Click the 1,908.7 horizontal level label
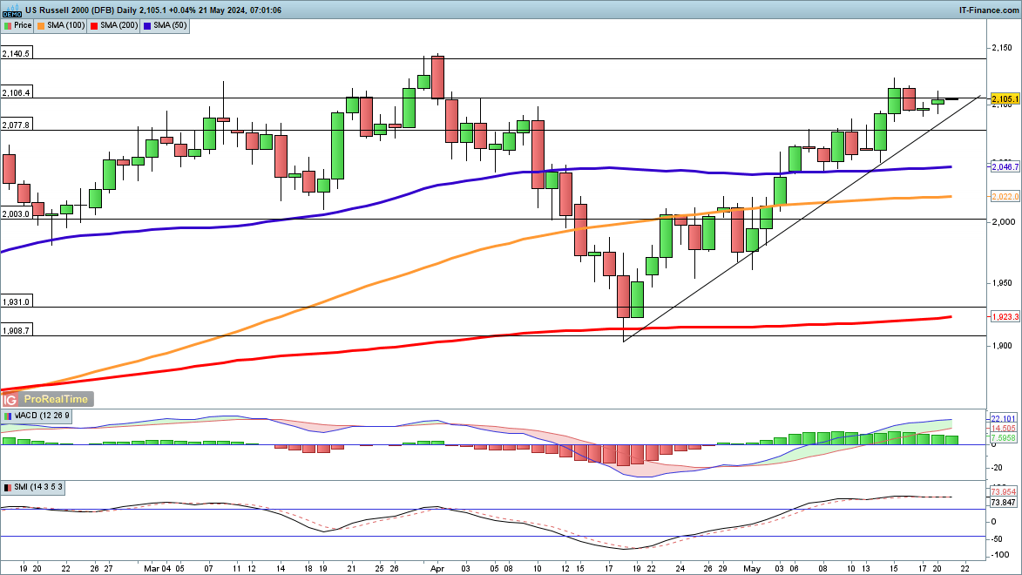The image size is (1022, 575). click(17, 330)
